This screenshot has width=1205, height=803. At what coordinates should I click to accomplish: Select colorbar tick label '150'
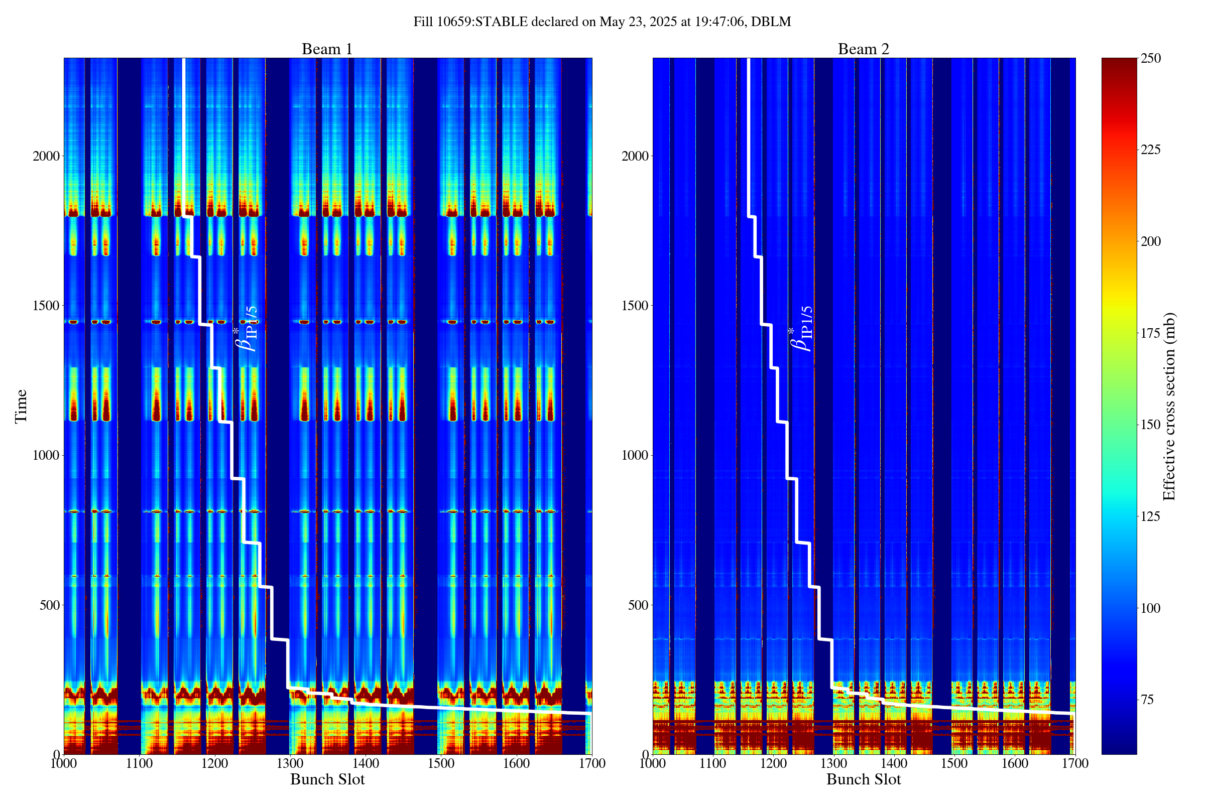click(1151, 425)
